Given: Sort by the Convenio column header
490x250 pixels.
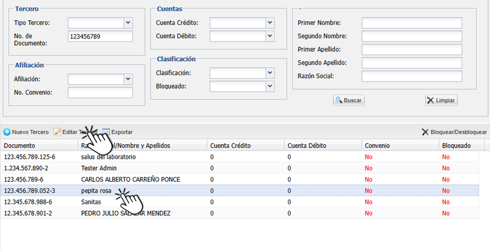Looking at the screenshot, I should (x=400, y=146).
